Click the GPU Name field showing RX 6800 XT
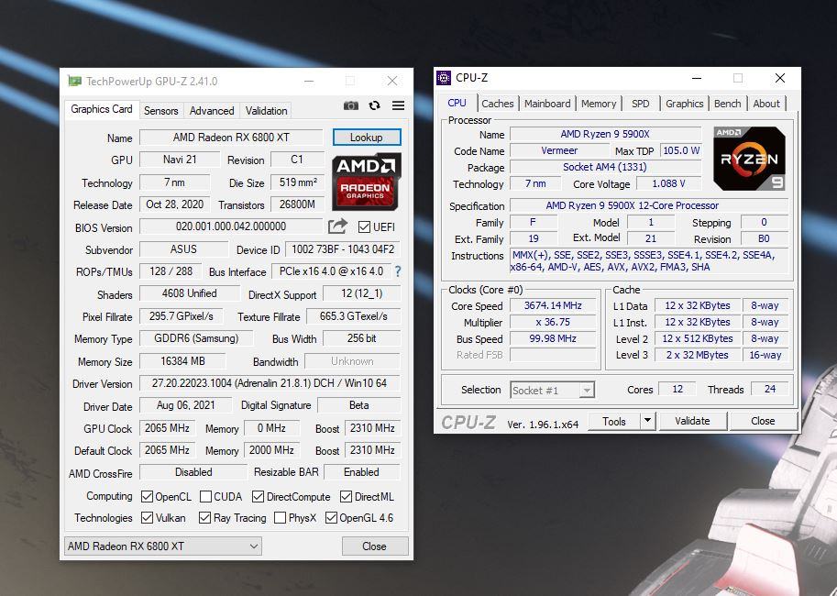 pos(231,138)
